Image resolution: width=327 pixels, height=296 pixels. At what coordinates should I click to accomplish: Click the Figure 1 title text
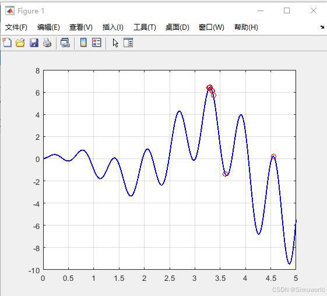click(31, 11)
